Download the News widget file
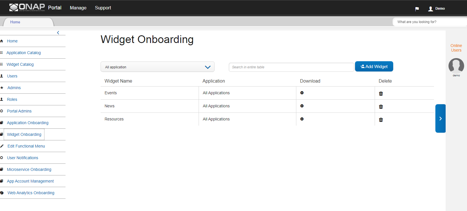Image resolution: width=467 pixels, height=211 pixels. pos(302,106)
